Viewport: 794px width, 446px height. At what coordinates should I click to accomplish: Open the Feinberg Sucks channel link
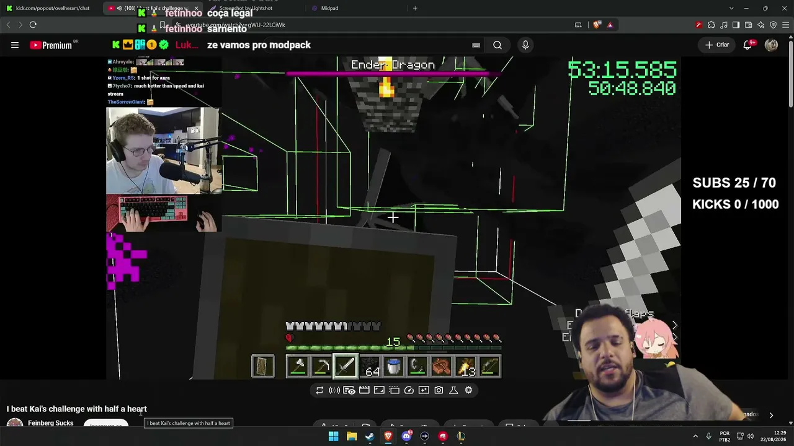tap(51, 423)
